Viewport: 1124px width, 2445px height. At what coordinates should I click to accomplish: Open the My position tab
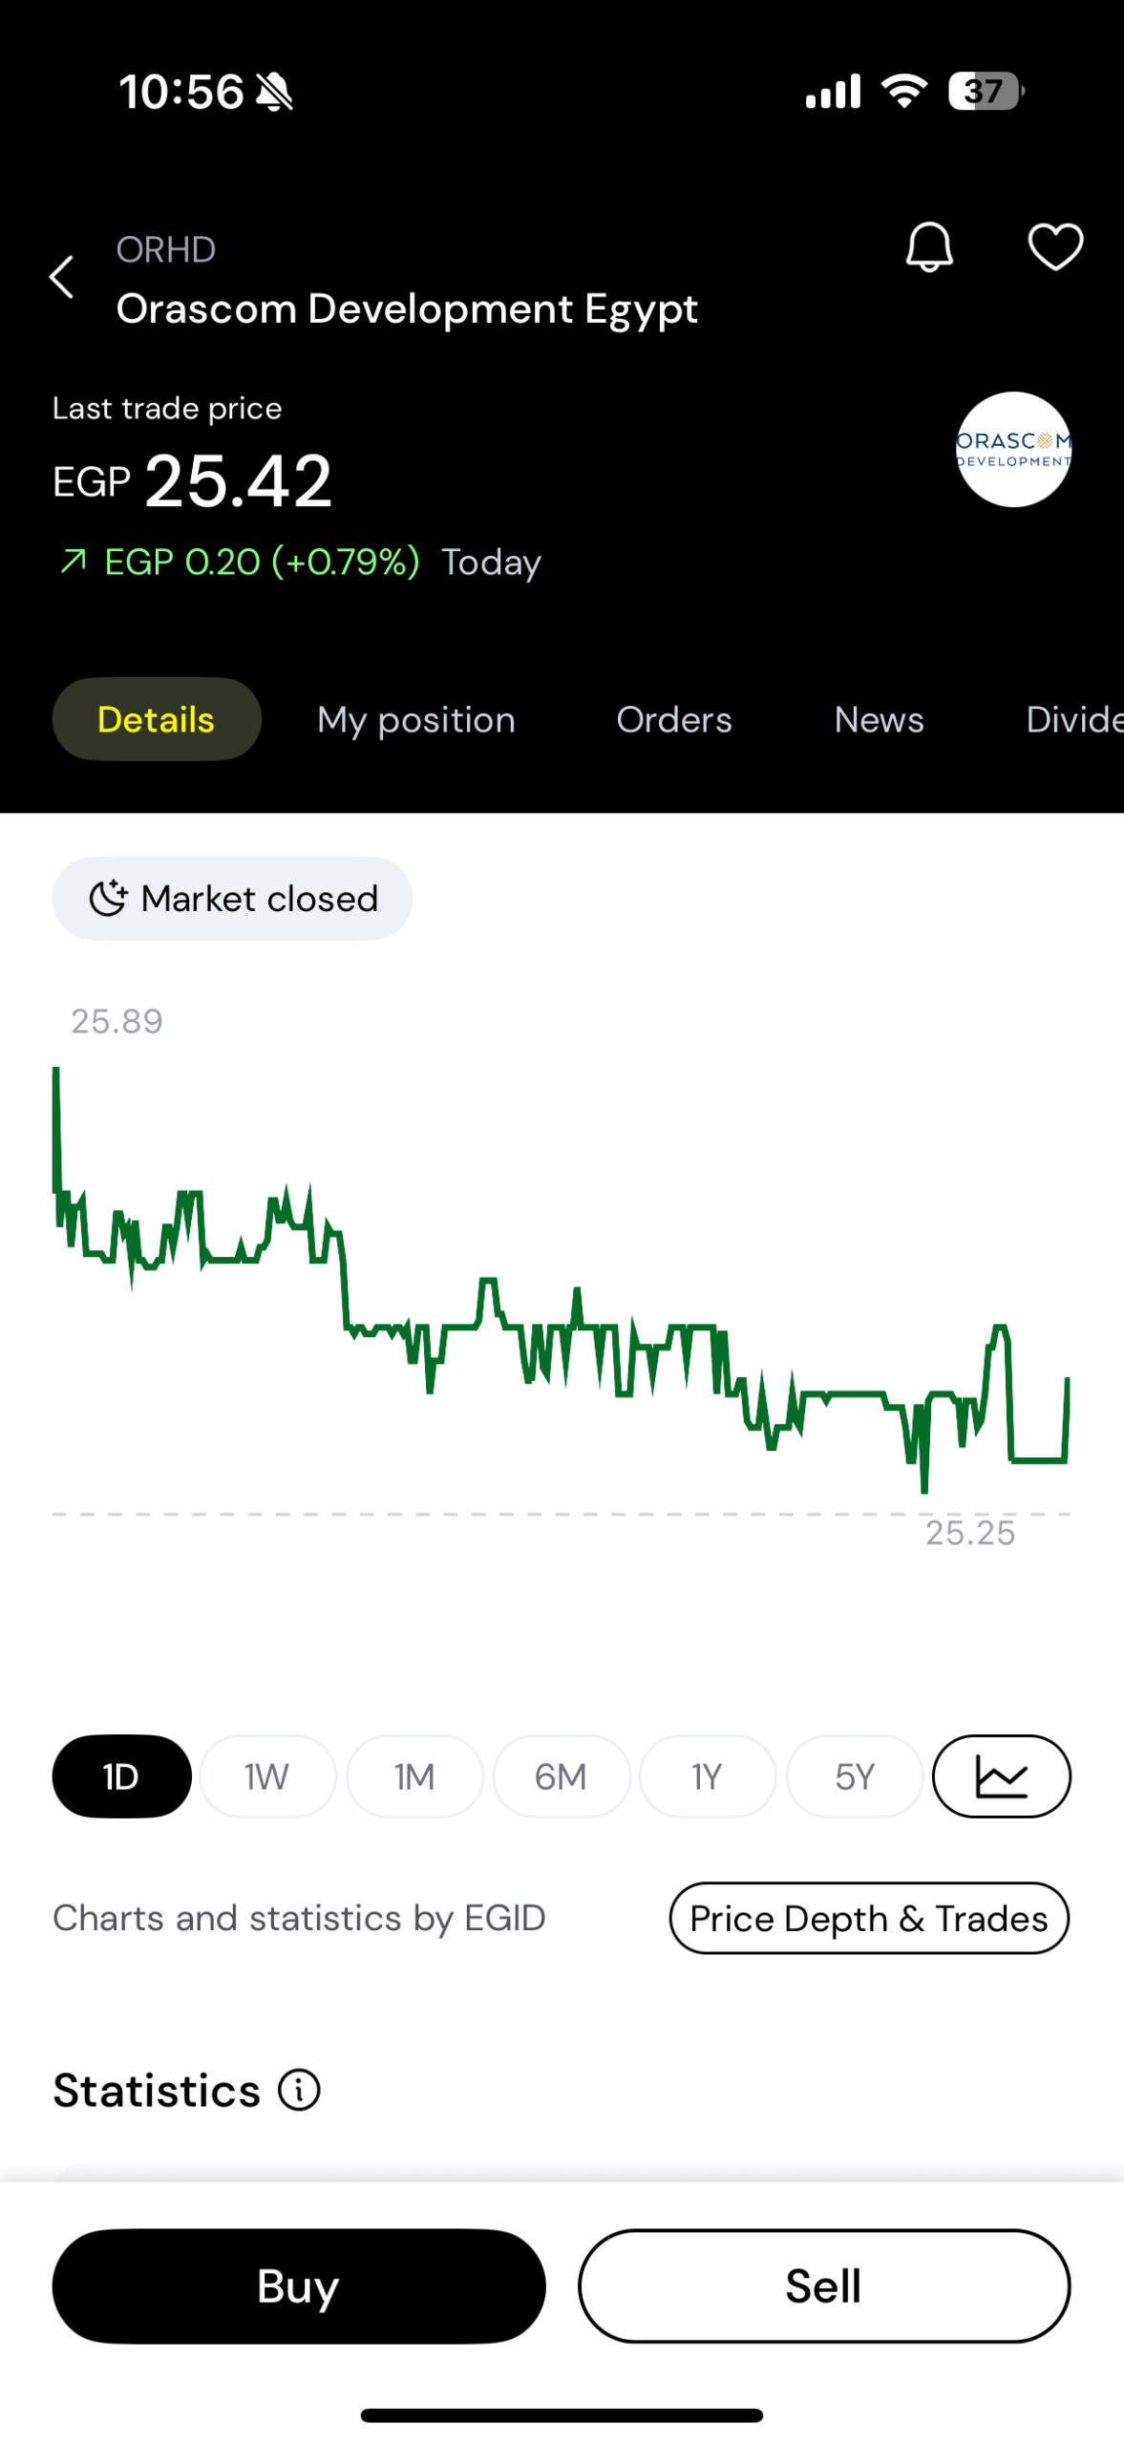[x=415, y=719]
